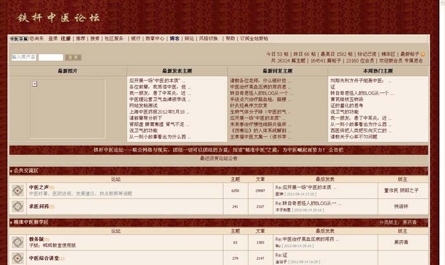The width and height of the screenshot is (445, 265).
Task: Open the 登录 link in navigation bar
Action: click(x=53, y=39)
